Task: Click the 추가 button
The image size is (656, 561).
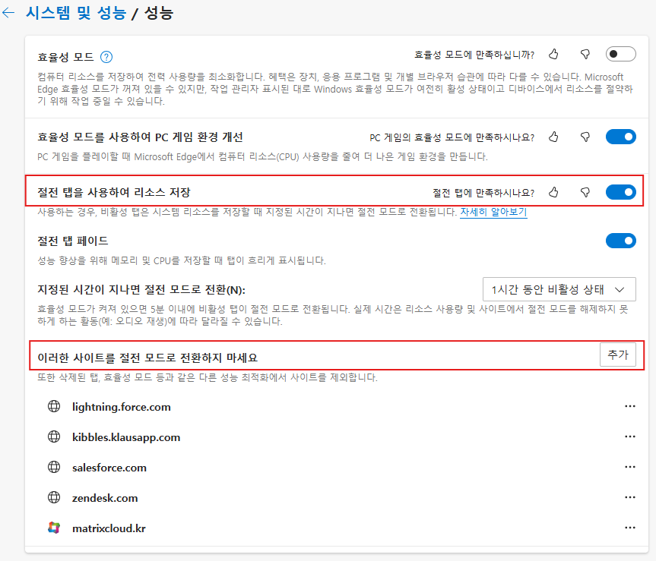Action: click(x=617, y=355)
